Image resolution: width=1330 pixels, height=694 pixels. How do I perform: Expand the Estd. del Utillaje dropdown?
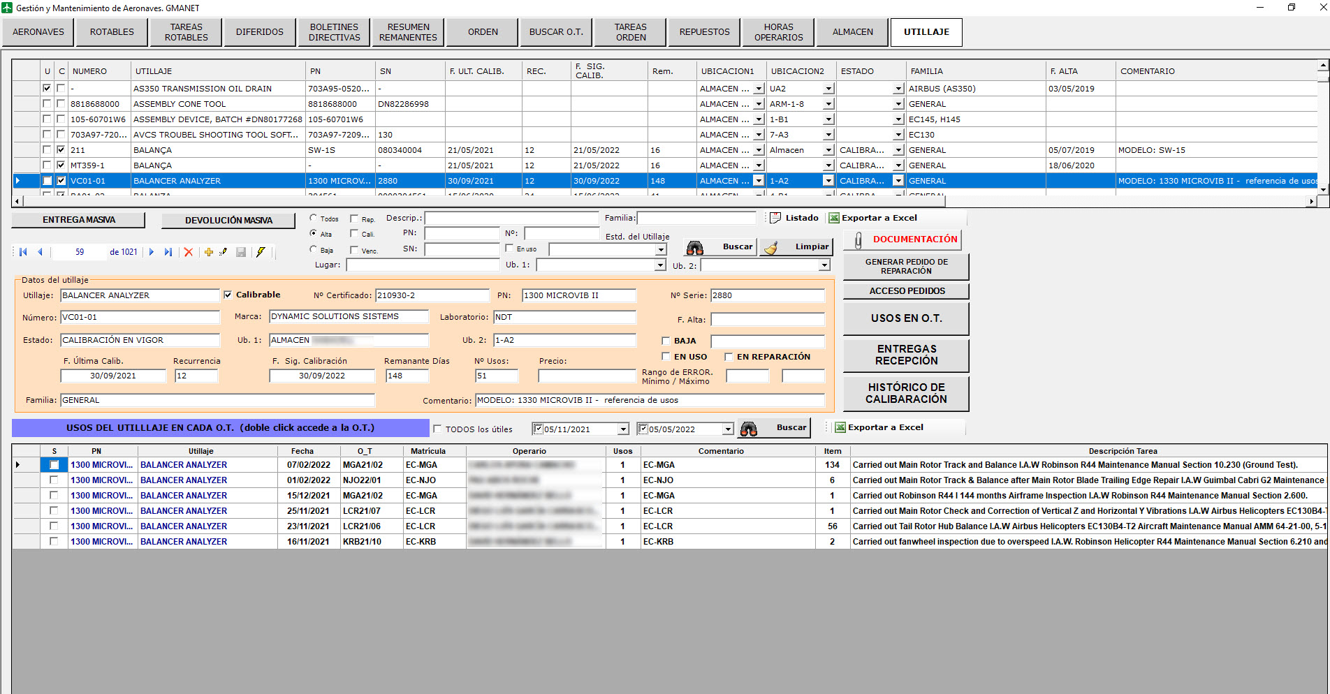point(660,249)
